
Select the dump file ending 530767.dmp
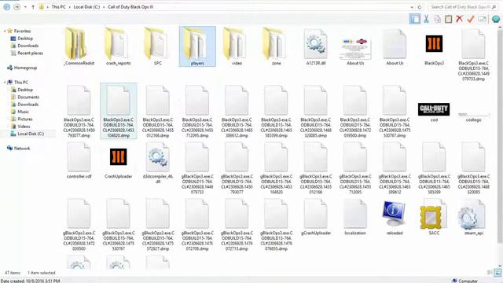click(395, 111)
